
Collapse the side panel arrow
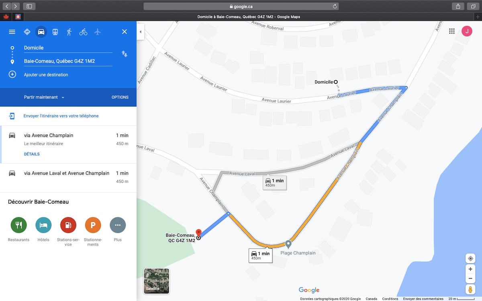[x=140, y=32]
